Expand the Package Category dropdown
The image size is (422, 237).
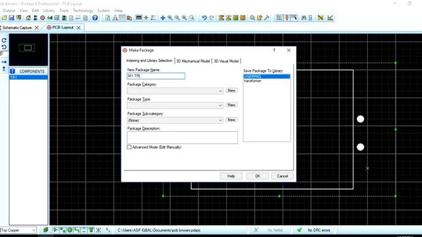tap(220, 91)
